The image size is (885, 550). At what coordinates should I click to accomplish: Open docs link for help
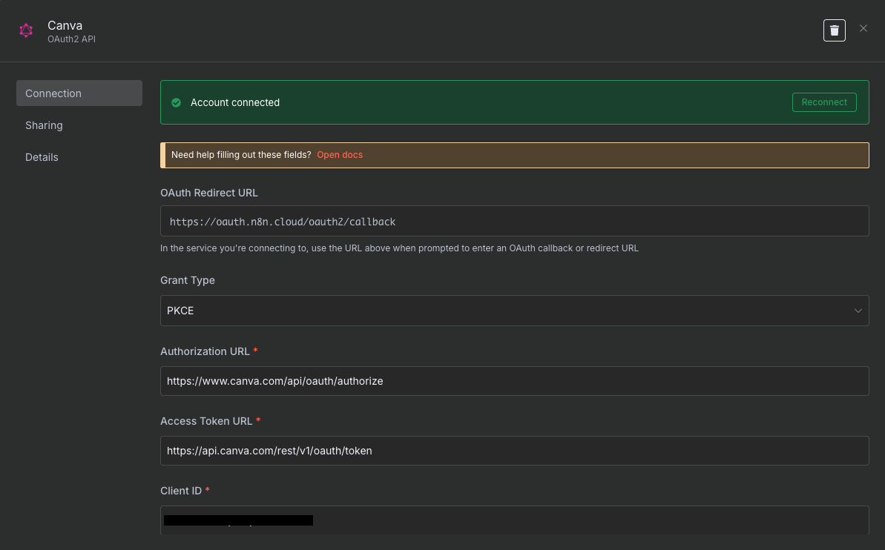click(x=340, y=155)
